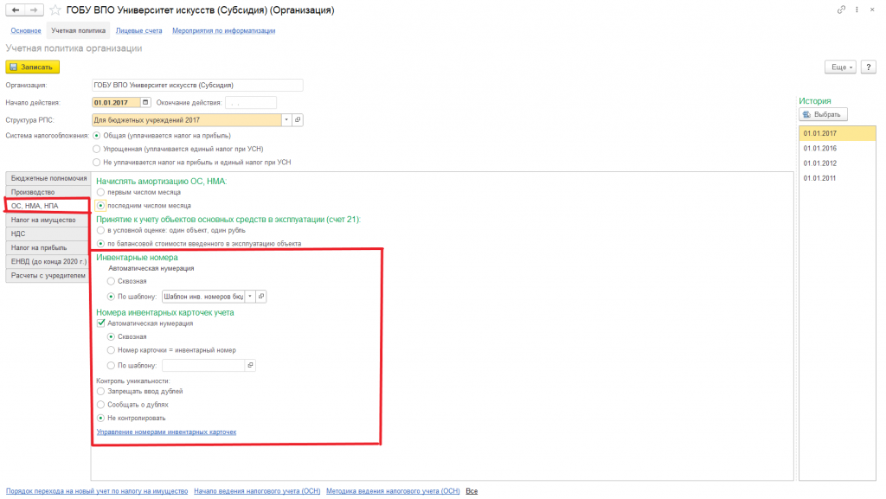The height and width of the screenshot is (499, 886).
Task: Click the Организация name field
Action: click(197, 86)
